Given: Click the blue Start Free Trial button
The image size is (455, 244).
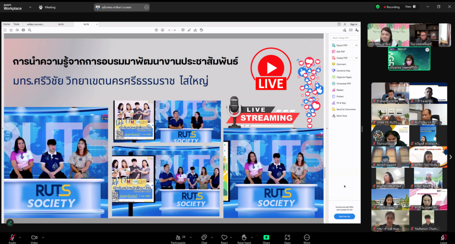Looking at the screenshot, I should point(344,216).
